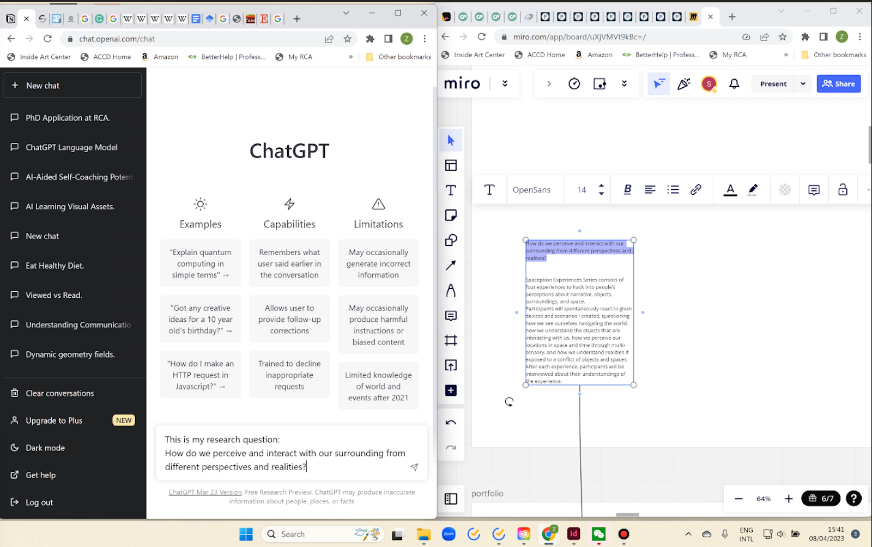
Task: Click the Share button in Miro
Action: coord(838,83)
